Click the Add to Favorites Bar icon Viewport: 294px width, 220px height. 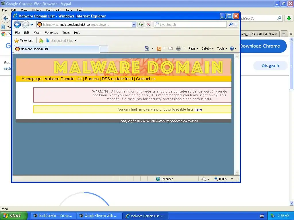click(41, 41)
